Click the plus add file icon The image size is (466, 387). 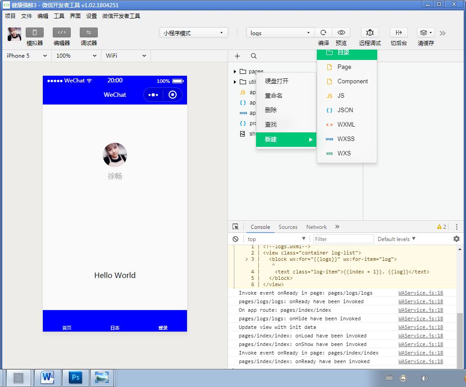(x=237, y=56)
